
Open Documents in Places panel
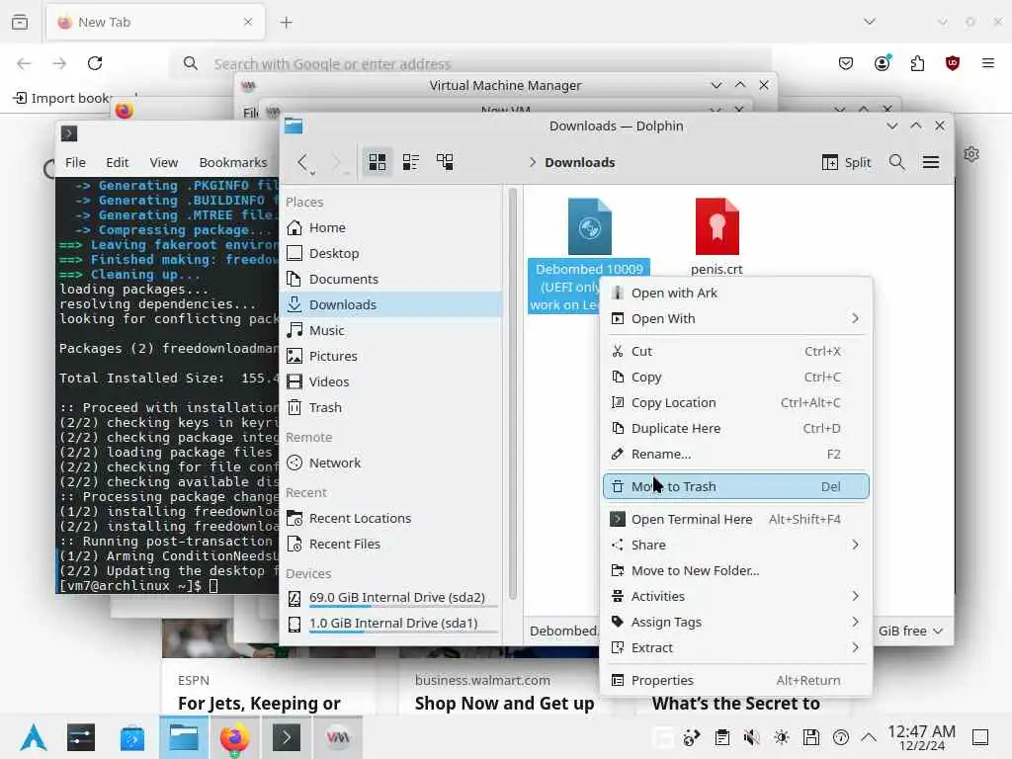point(391,279)
